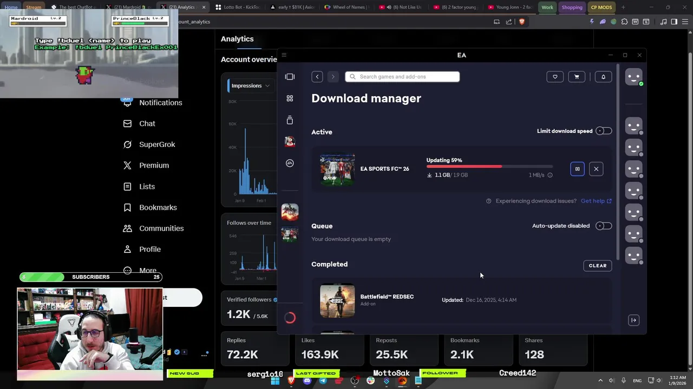Open the EA wishlist heart icon
Viewport: 693px width, 389px height.
pos(555,77)
